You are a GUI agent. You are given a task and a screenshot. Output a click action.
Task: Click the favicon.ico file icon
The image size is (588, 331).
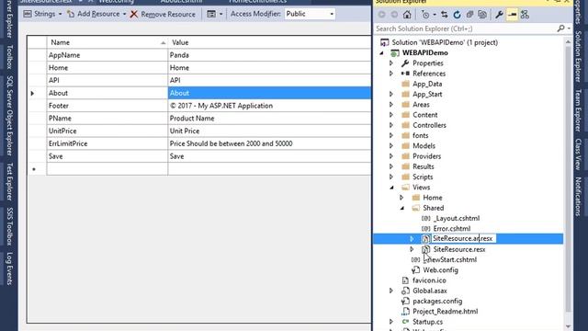[x=405, y=280]
